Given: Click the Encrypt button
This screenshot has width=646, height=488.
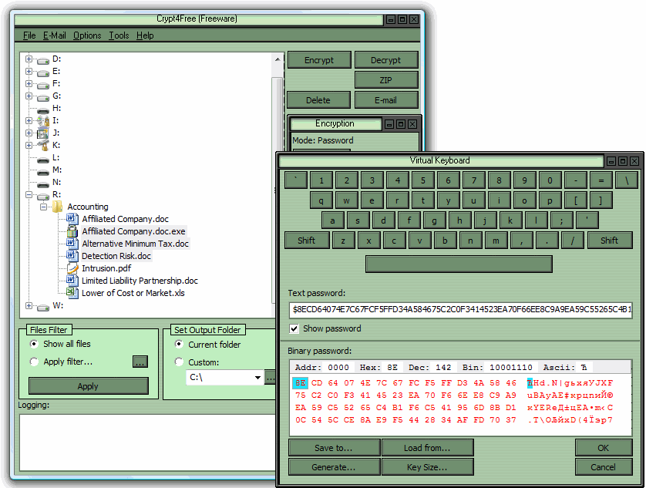Looking at the screenshot, I should [x=319, y=60].
